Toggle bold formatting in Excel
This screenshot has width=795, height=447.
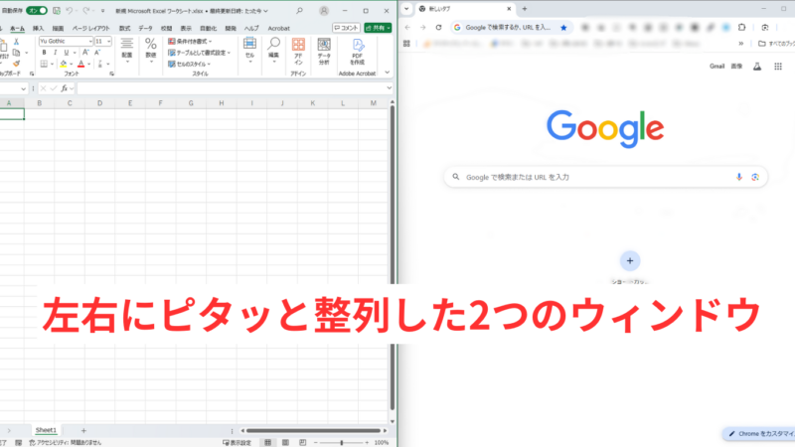coord(42,53)
